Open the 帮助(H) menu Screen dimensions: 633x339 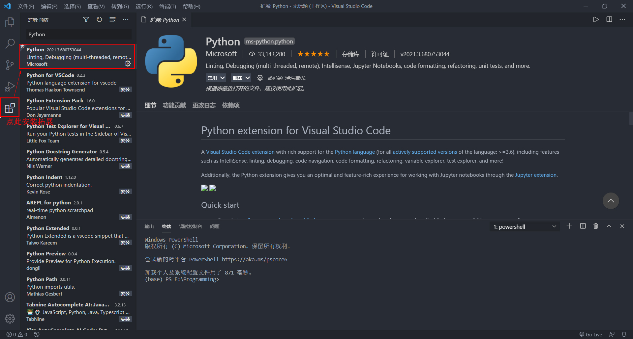click(x=192, y=6)
